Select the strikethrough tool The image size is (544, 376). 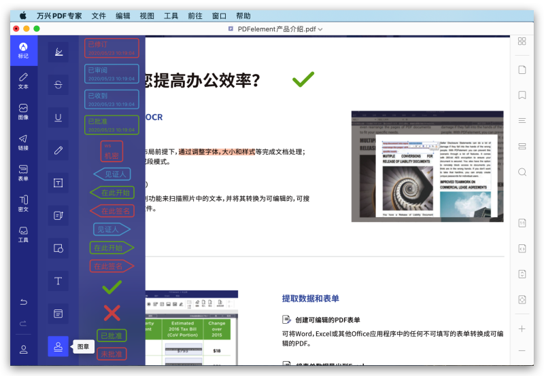click(58, 85)
